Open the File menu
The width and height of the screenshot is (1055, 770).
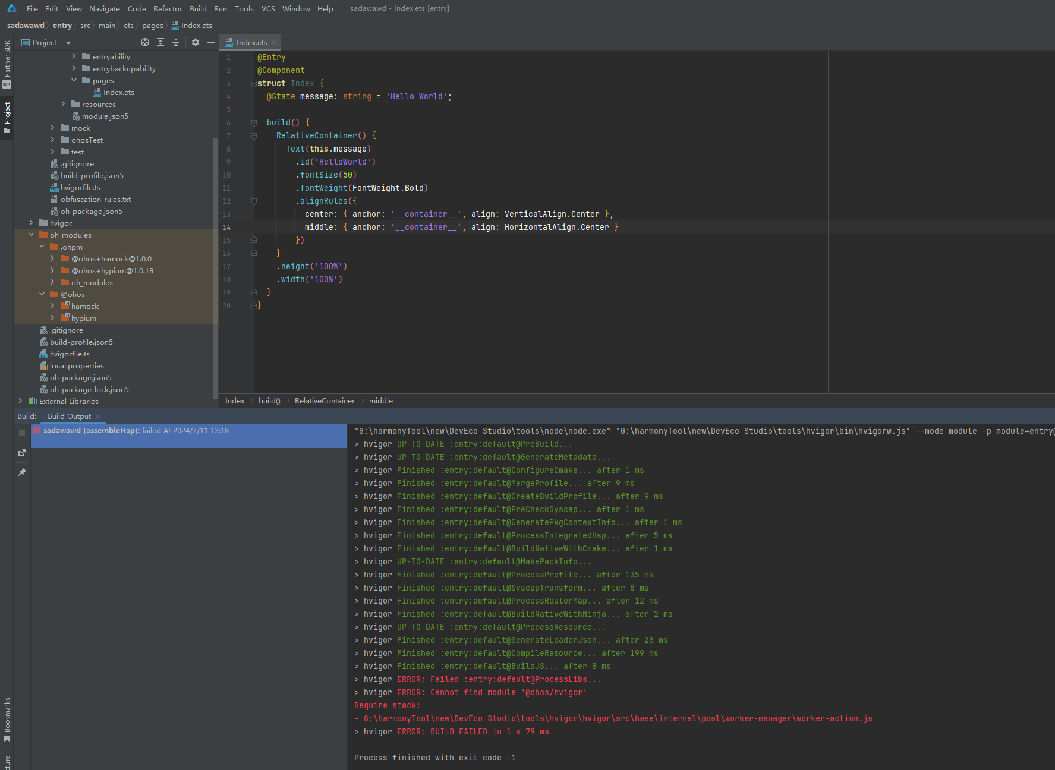[x=32, y=8]
